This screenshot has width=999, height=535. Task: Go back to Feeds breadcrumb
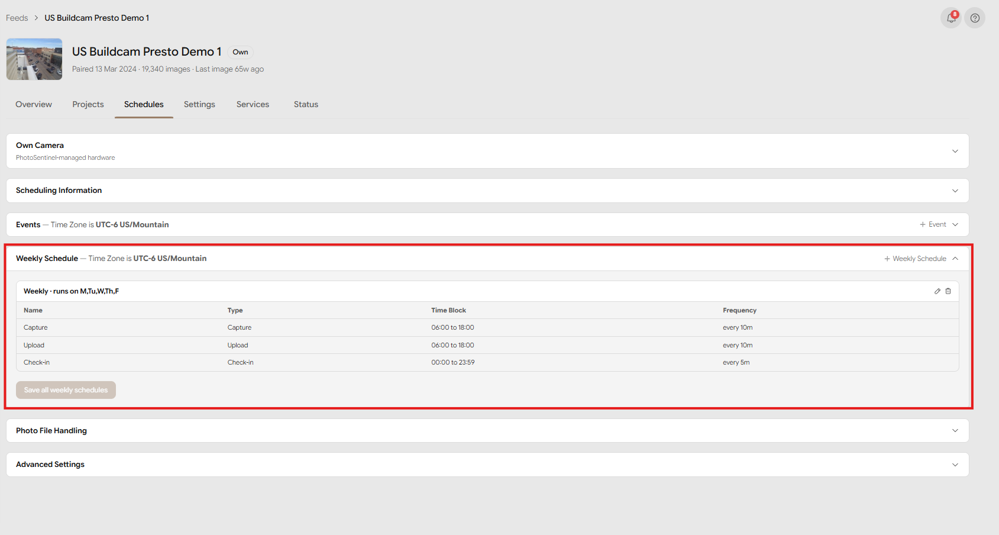[17, 18]
